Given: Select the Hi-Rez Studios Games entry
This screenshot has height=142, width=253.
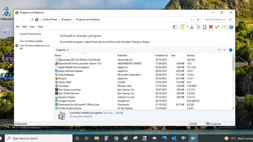Looking at the screenshot, I should point(70,108).
